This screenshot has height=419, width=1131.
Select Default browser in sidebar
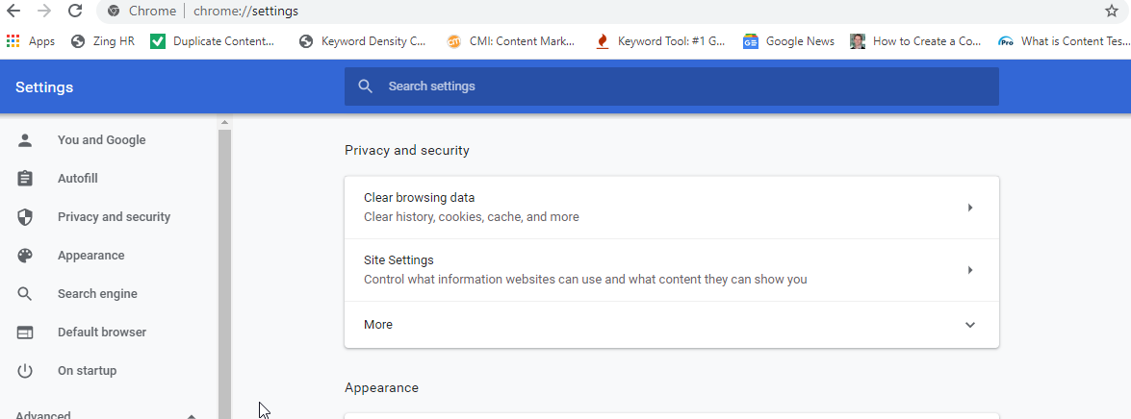[102, 332]
